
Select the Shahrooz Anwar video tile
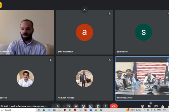click(142, 78)
